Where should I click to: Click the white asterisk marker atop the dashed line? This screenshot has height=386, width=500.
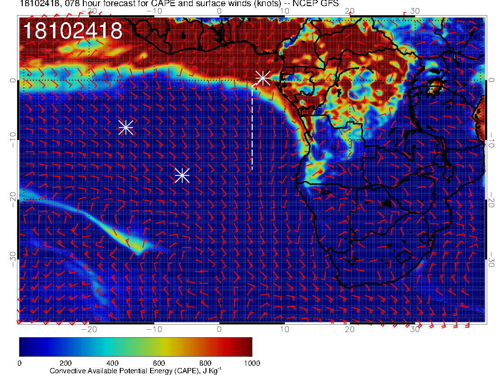tap(263, 78)
